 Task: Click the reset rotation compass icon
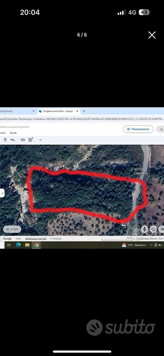click(153, 229)
